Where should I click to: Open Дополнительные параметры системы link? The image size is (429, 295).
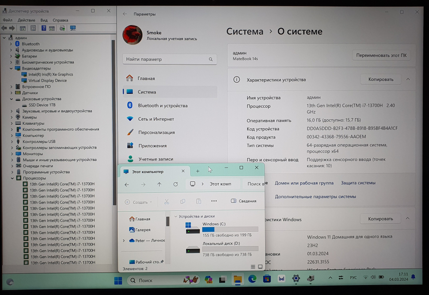pos(316,196)
